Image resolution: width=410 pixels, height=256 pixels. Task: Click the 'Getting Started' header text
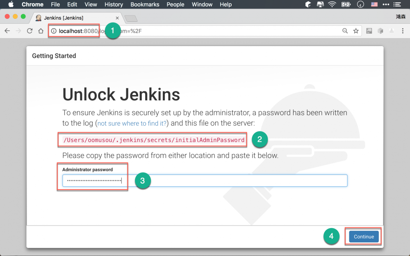(54, 56)
